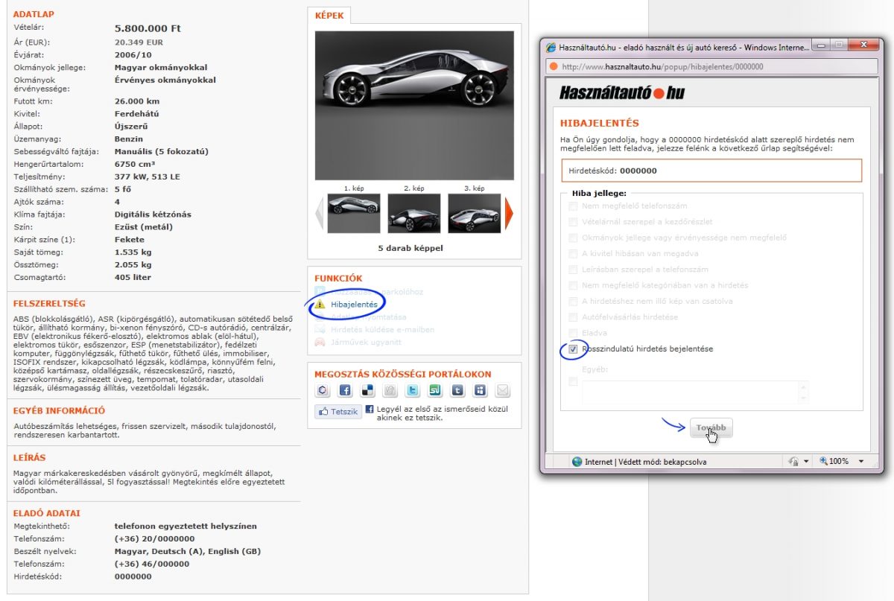Click the Delicious share icon
The width and height of the screenshot is (894, 601).
(367, 389)
